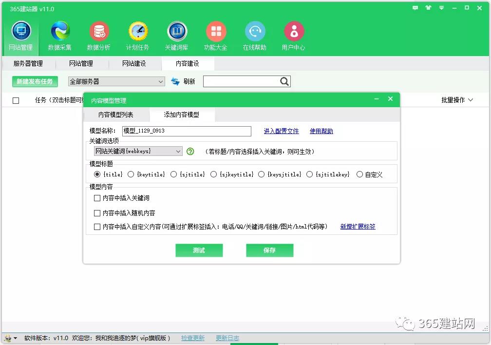Select the {title} radio option
The width and height of the screenshot is (491, 345).
pos(97,174)
